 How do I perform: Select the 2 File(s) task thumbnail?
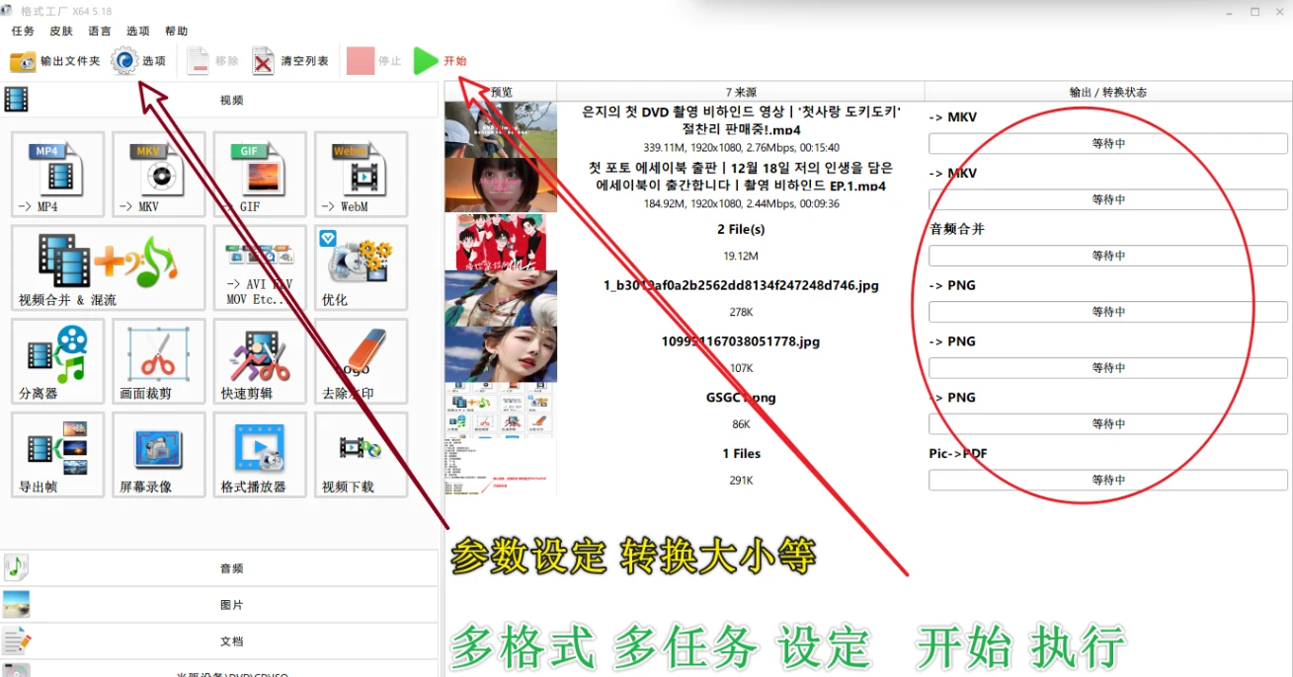[501, 242]
